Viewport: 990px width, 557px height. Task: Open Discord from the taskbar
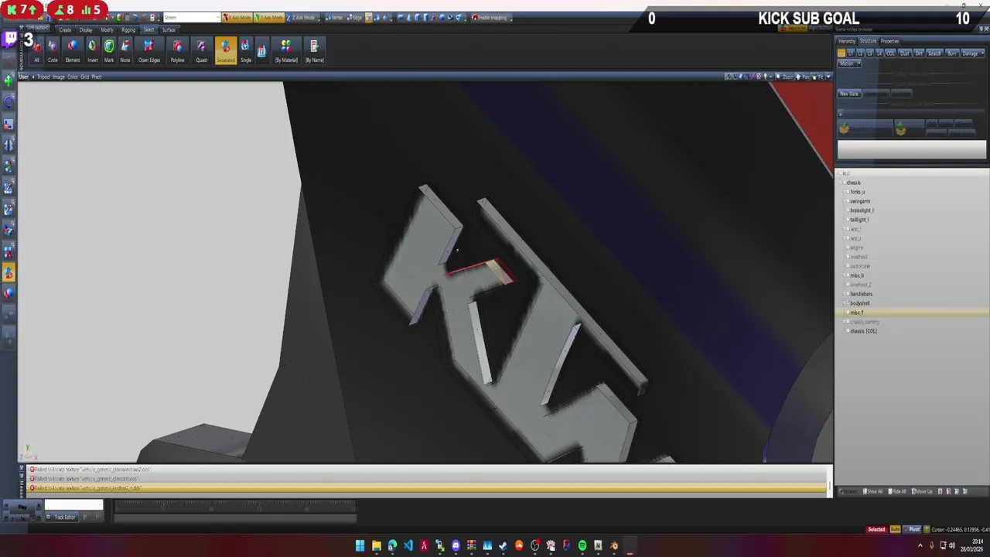pyautogui.click(x=456, y=545)
